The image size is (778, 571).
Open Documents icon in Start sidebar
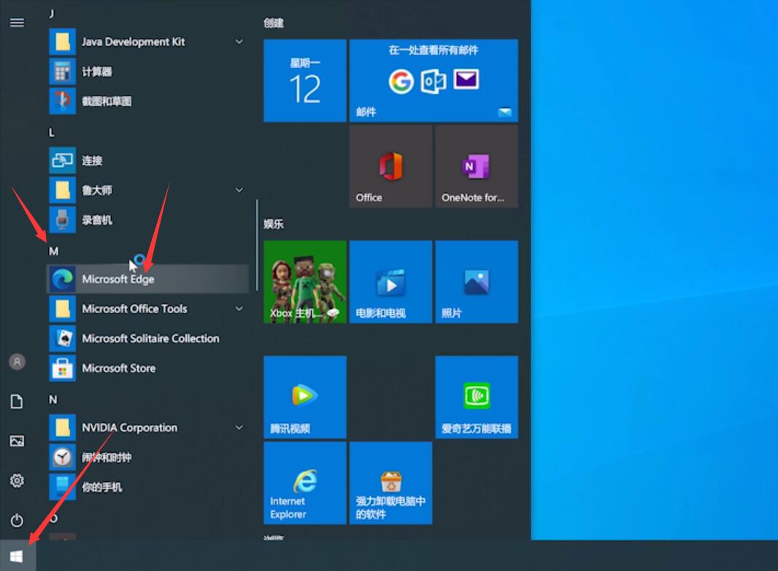click(x=17, y=402)
